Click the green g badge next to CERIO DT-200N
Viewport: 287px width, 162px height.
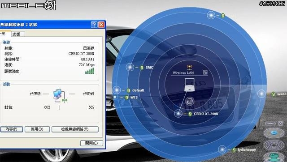[x=190, y=114]
